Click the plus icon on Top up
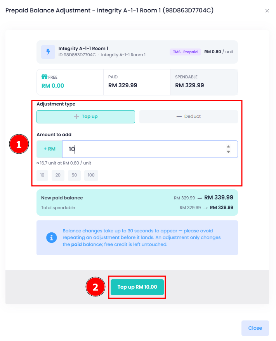This screenshot has width=276, height=341. point(76,116)
